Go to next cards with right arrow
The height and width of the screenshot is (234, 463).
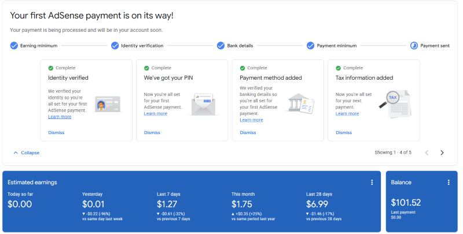click(x=442, y=153)
